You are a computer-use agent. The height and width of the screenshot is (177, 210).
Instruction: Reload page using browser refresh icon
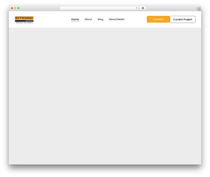tap(136, 8)
